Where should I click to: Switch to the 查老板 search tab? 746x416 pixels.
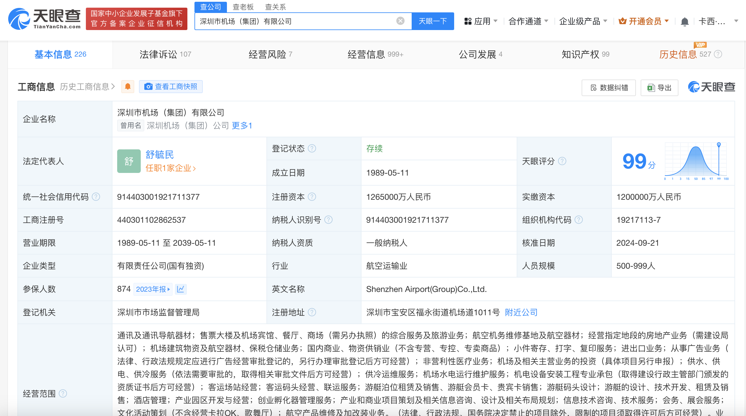tap(243, 7)
